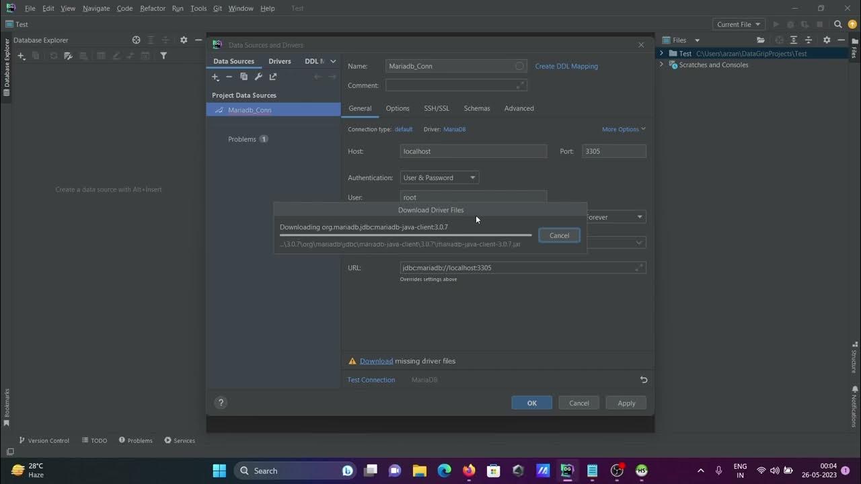This screenshot has height=484, width=861.
Task: Remove selected data source with minus icon
Action: [x=229, y=77]
